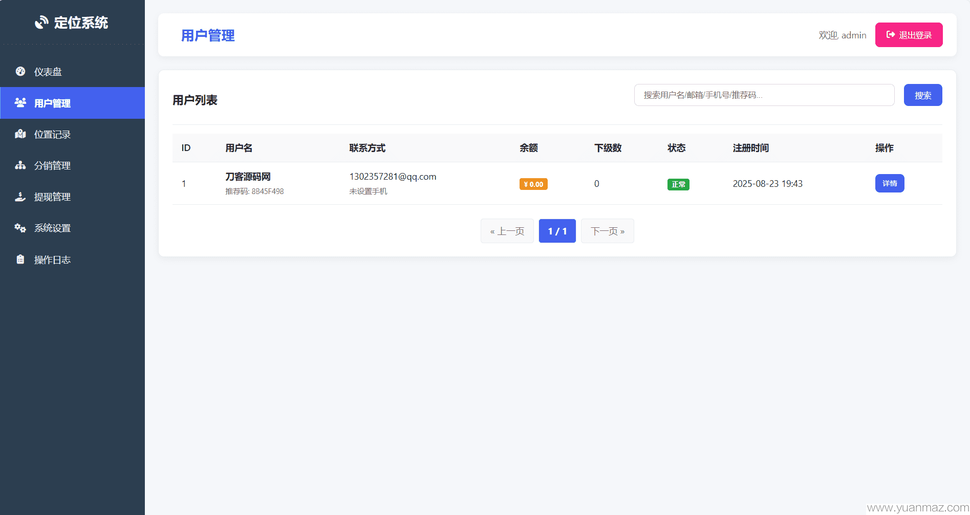Click the withdrawal hand icon for 提现管理

tap(20, 197)
